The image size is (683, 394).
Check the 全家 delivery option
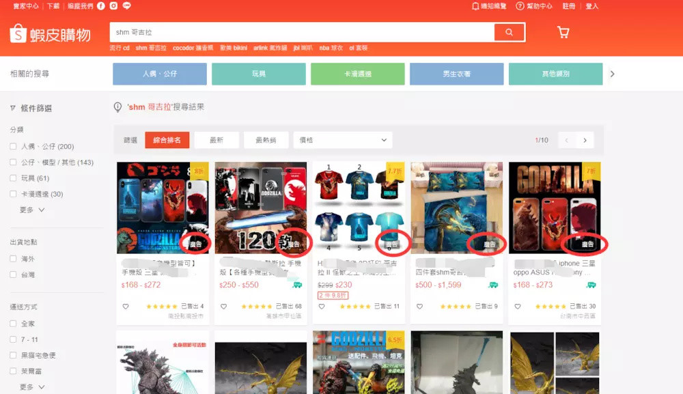pyautogui.click(x=13, y=324)
